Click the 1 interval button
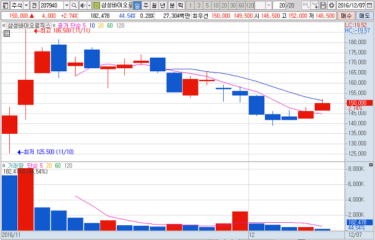The image size is (375, 240). coord(191,5)
